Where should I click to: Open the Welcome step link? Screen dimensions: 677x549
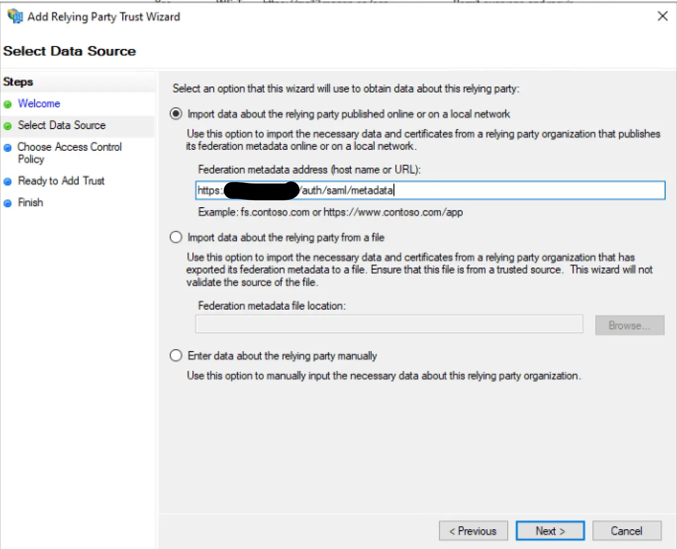click(x=39, y=103)
